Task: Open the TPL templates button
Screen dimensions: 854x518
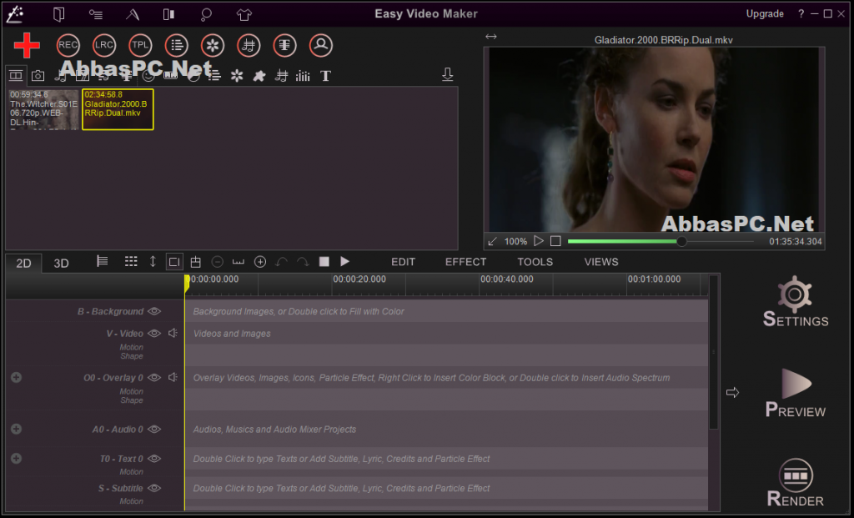Action: 140,45
